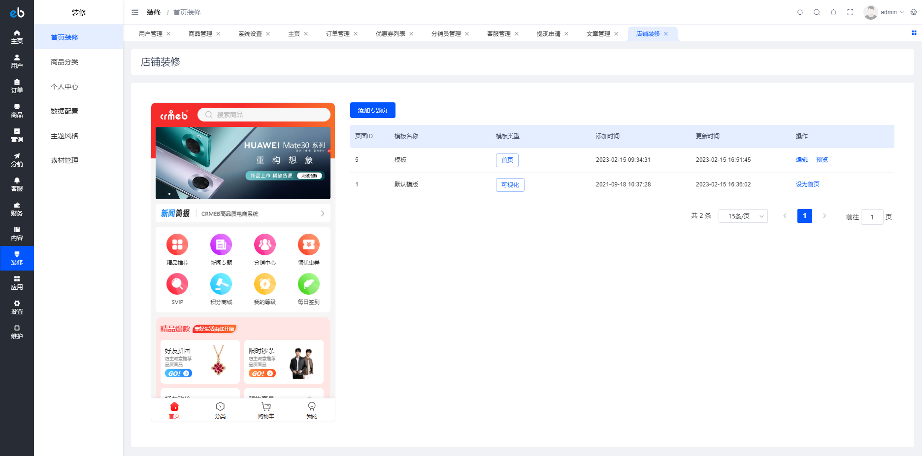Open the tab options grid icon

(x=914, y=33)
